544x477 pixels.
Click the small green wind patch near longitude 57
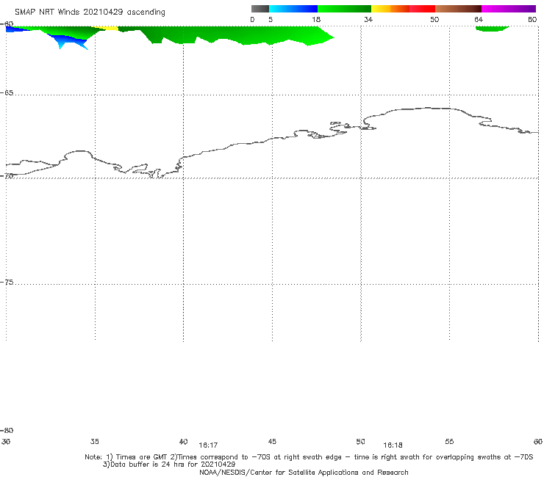tap(492, 29)
